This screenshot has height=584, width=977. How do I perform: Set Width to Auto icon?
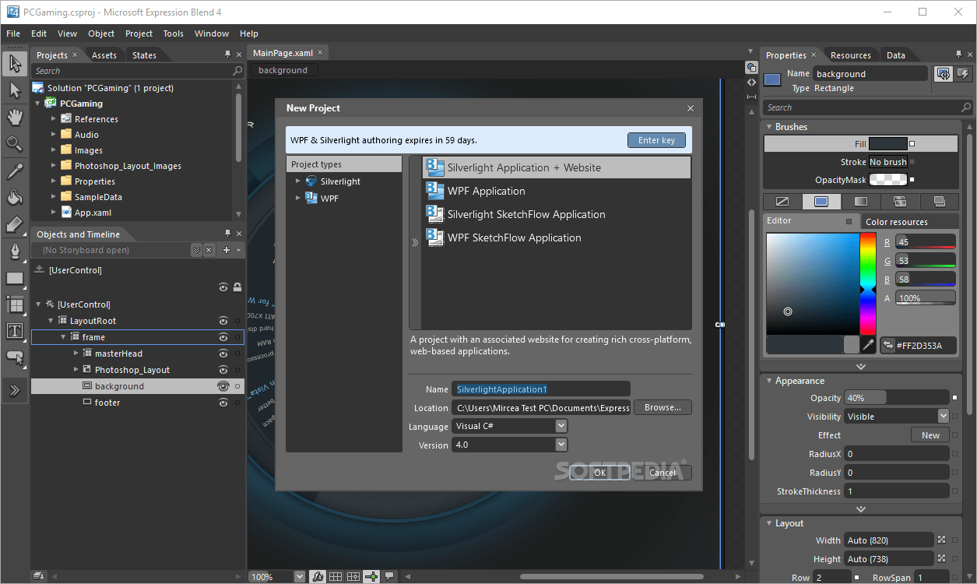[x=942, y=540]
